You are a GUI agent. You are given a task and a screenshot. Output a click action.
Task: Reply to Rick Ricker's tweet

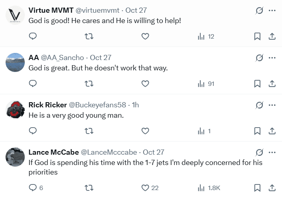tap(33, 131)
